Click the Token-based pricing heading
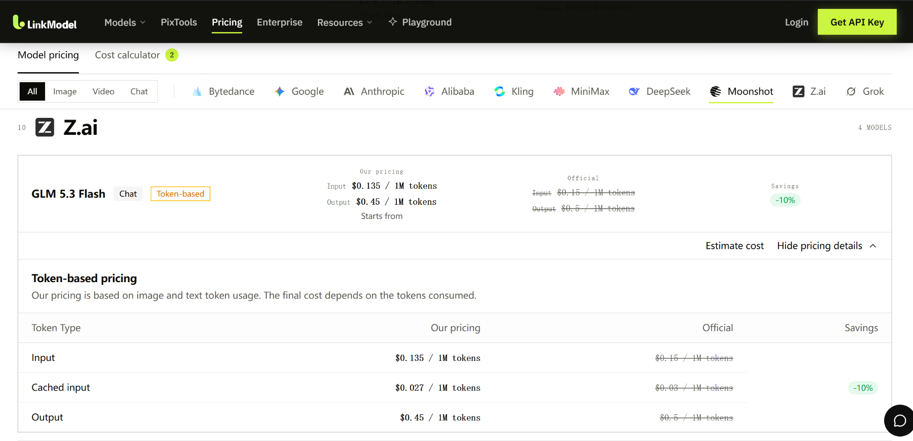913x441 pixels. click(84, 279)
